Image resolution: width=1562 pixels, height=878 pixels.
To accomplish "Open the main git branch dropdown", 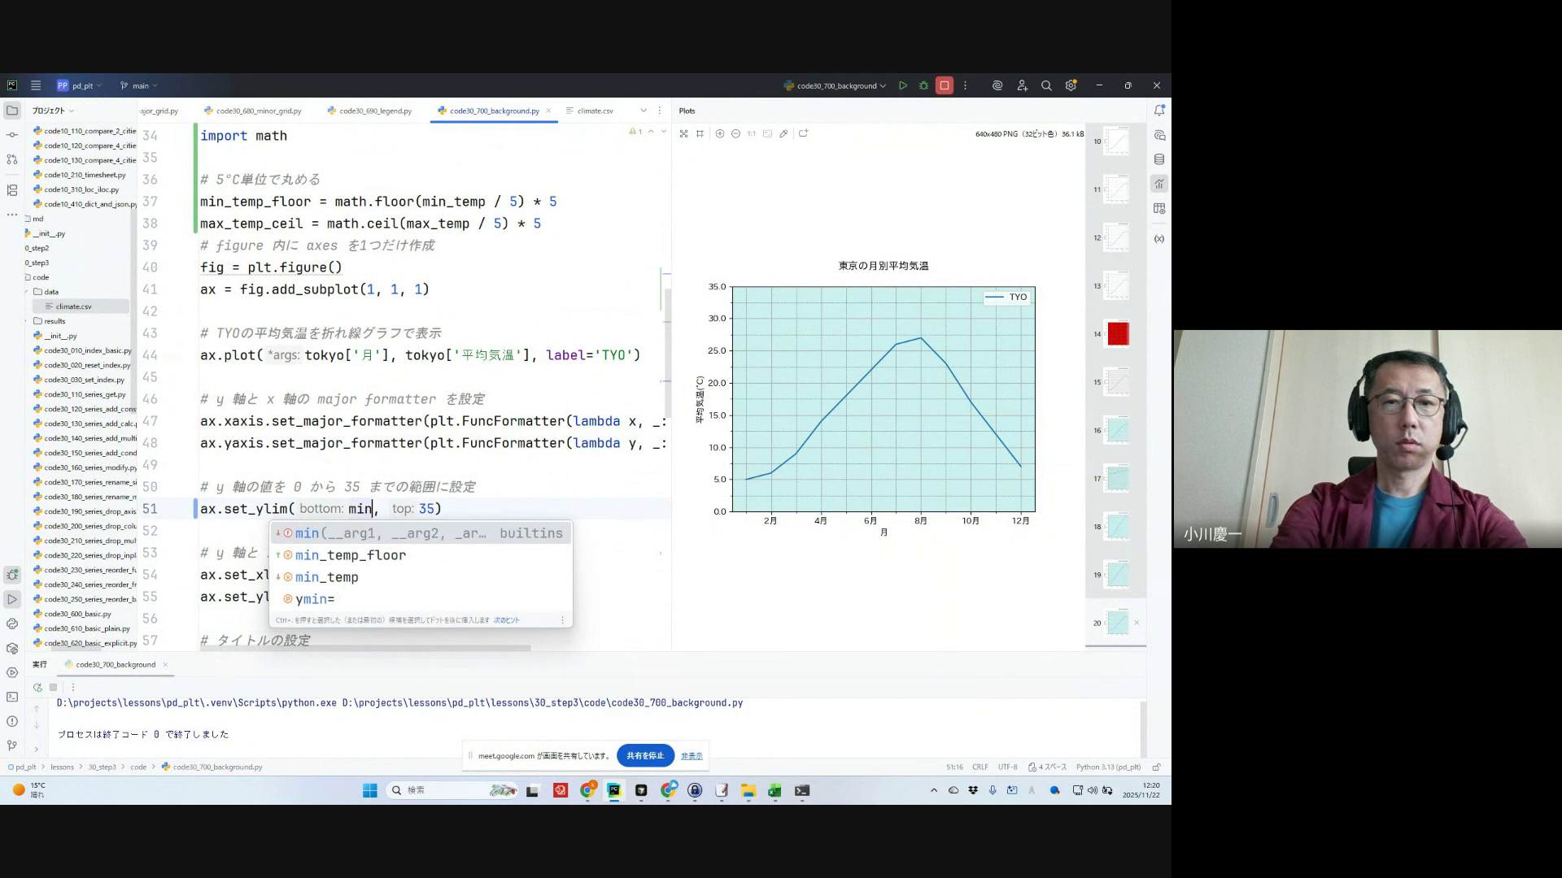I will [x=139, y=85].
